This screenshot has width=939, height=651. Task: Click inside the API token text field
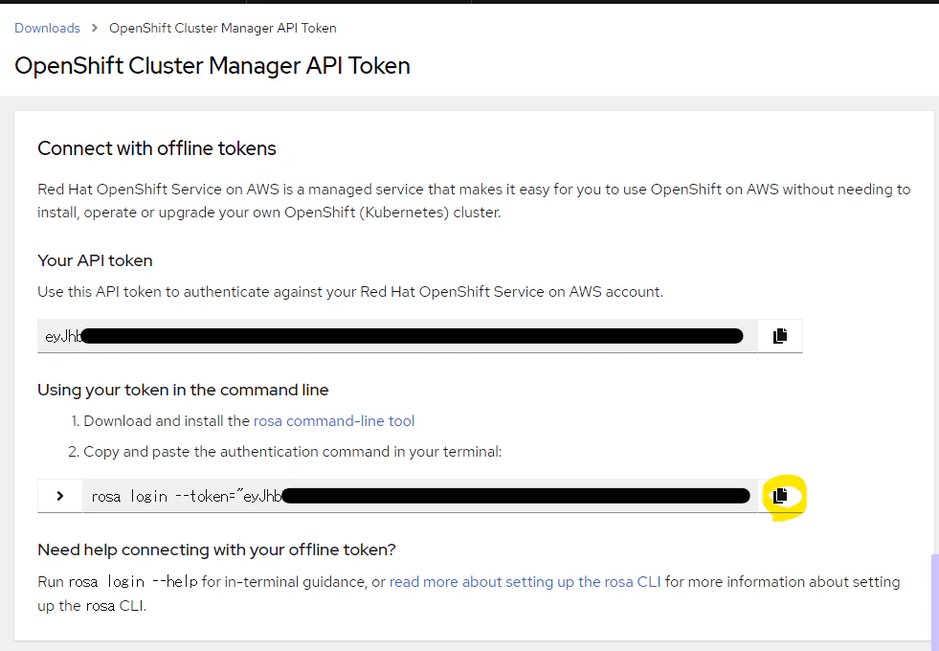397,336
